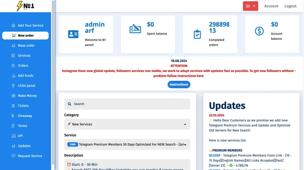Open the Account link in header

tap(271, 6)
